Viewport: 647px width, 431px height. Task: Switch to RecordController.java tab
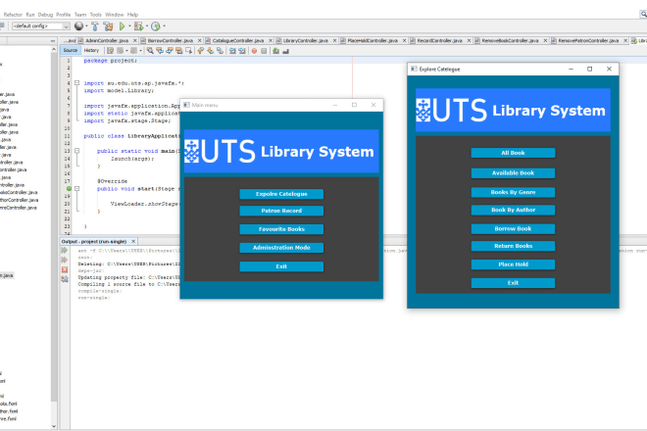[439, 40]
